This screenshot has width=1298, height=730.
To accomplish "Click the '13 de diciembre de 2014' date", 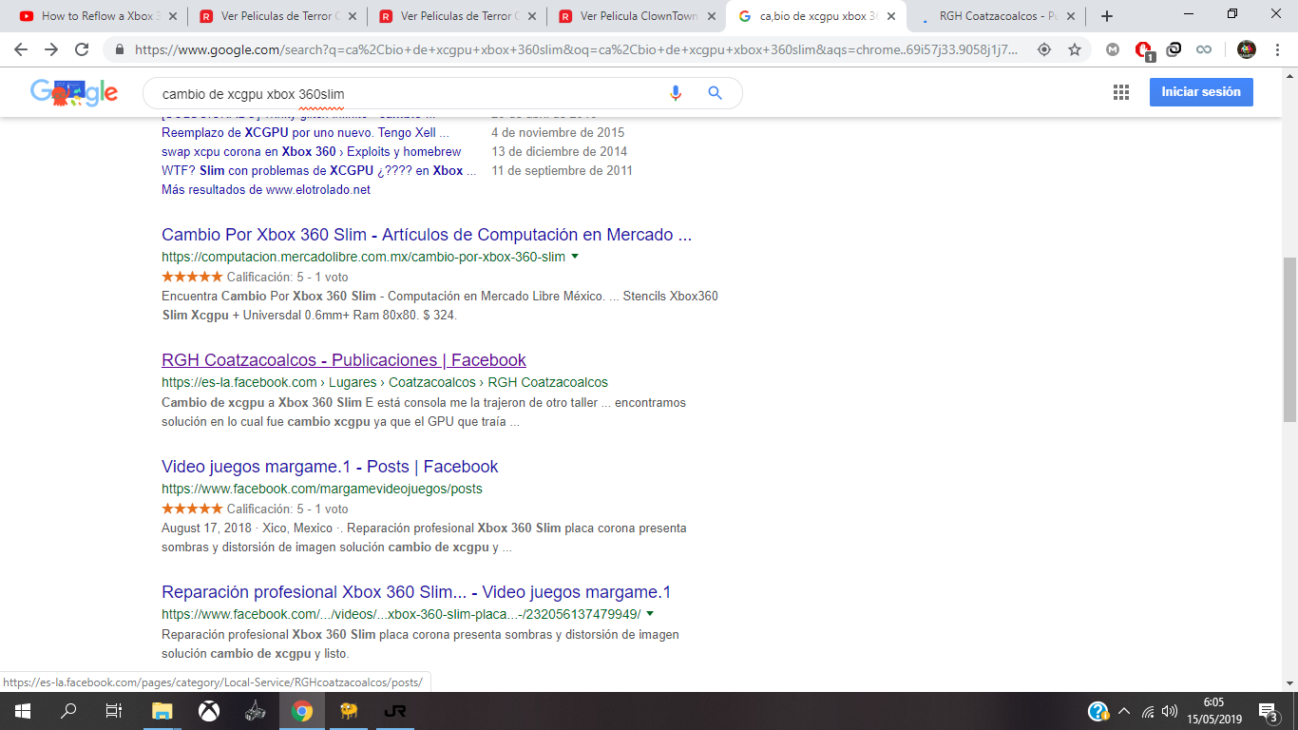I will click(560, 152).
